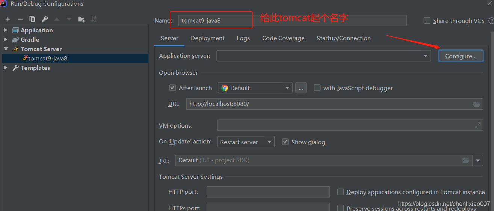Expand the Application tree node

pyautogui.click(x=6, y=30)
